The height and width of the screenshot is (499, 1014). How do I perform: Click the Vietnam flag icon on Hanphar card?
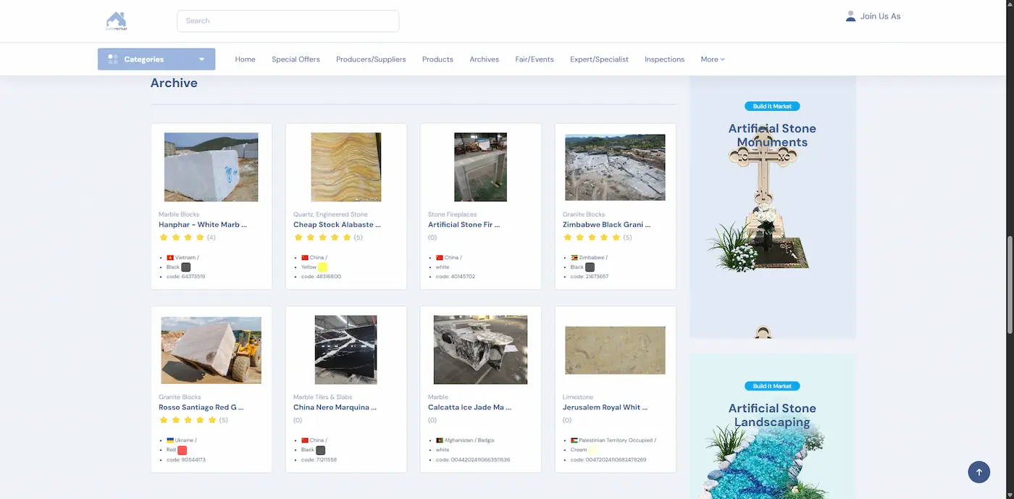click(x=170, y=258)
